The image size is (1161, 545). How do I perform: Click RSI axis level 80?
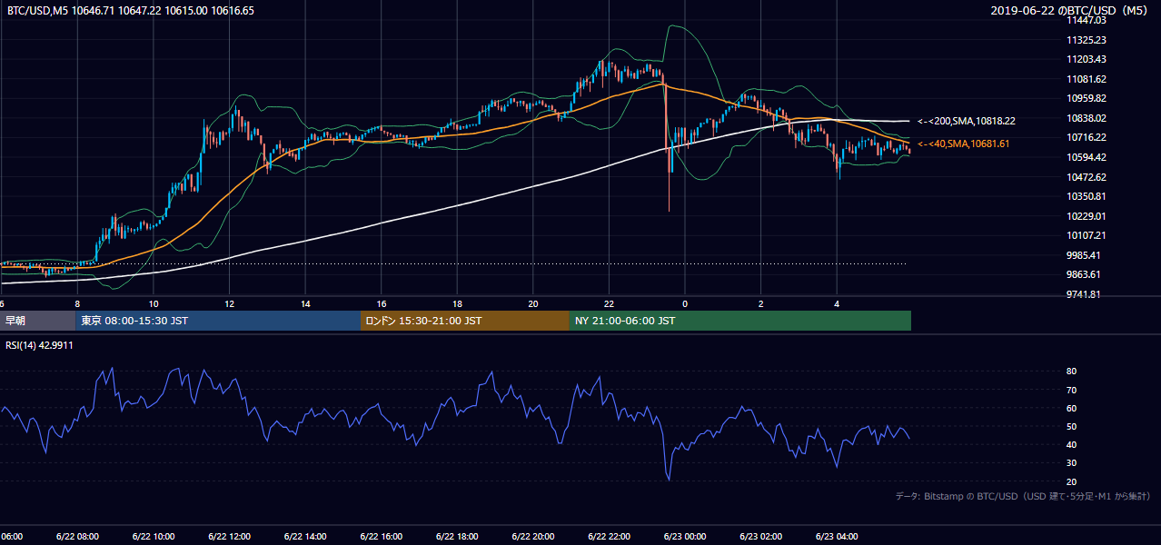[x=1072, y=372]
